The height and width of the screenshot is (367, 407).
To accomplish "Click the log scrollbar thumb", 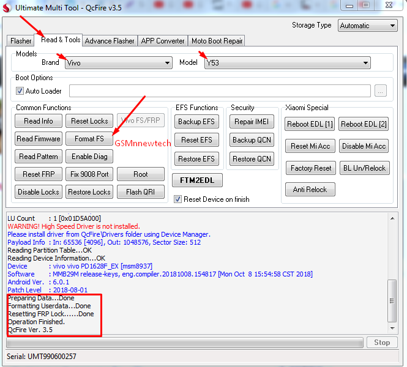I will pyautogui.click(x=392, y=301).
